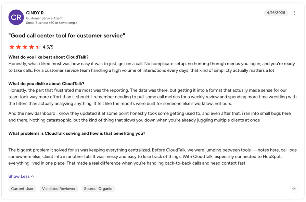Click the third rating star
Screen dimensions: 306x202
[25, 47]
